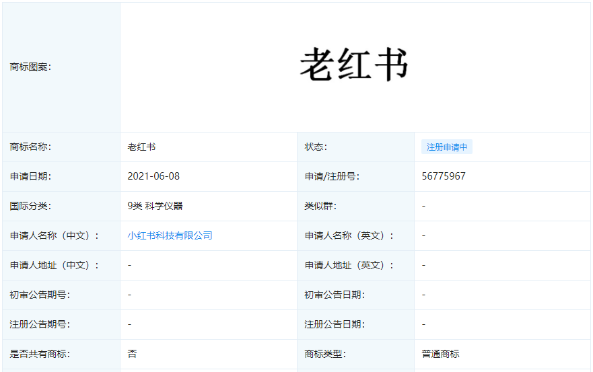Select the 老红书 trademark name value
Image resolution: width=593 pixels, height=372 pixels.
tap(141, 147)
